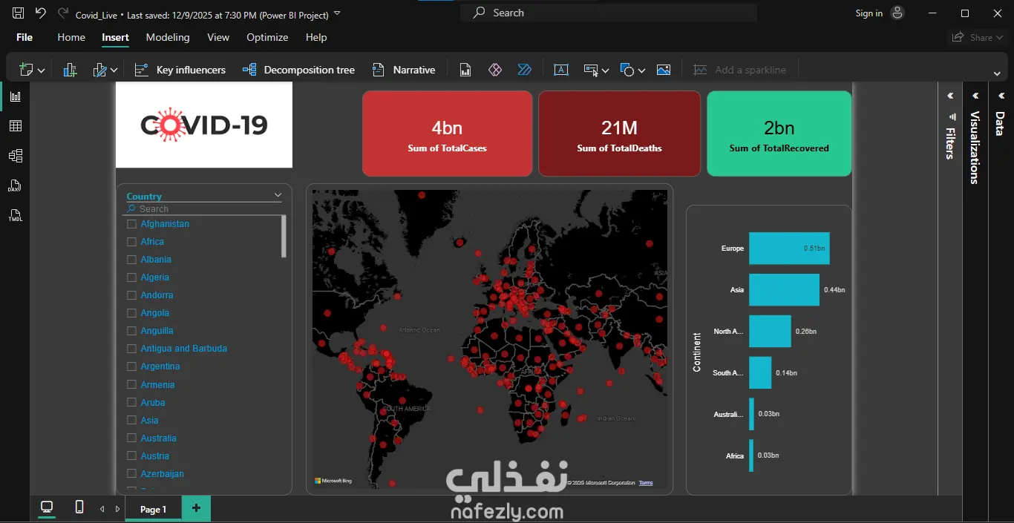
Task: Insert a Key influencers visual
Action: point(180,70)
